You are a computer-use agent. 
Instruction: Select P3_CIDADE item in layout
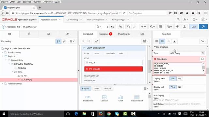point(113,69)
